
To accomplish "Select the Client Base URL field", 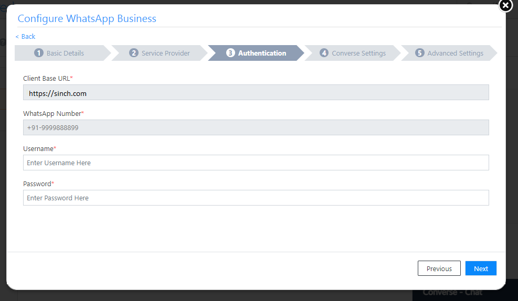I will click(x=256, y=93).
